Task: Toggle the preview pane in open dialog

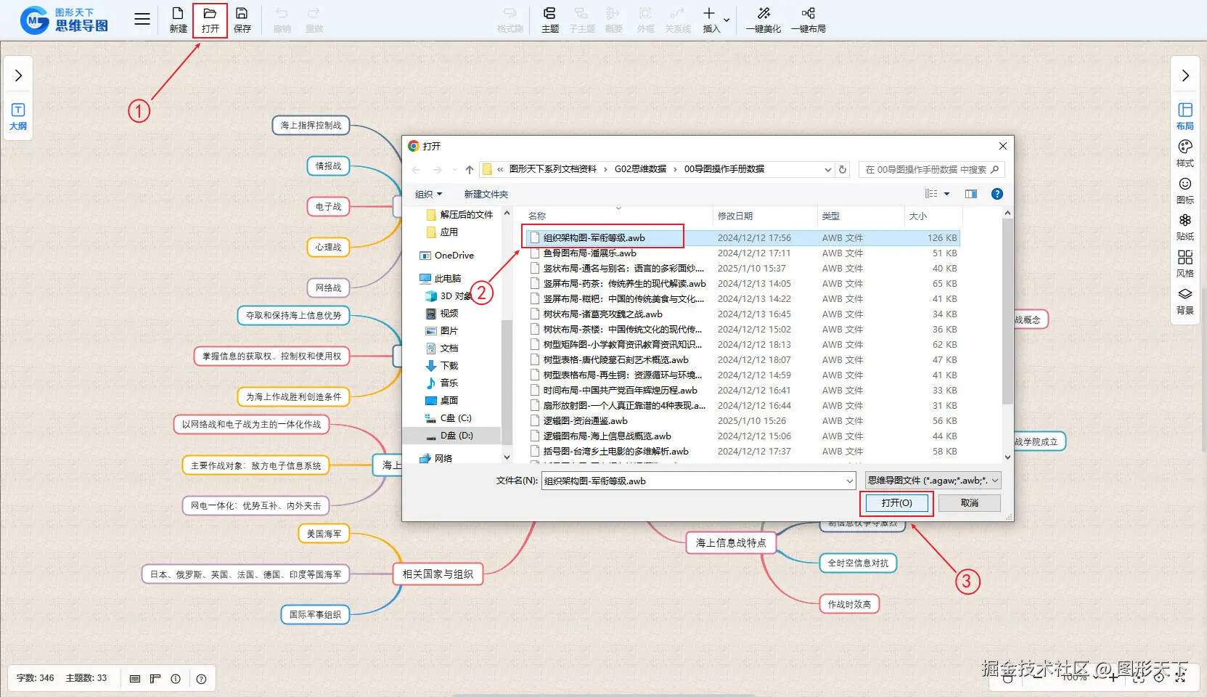Action: tap(971, 194)
